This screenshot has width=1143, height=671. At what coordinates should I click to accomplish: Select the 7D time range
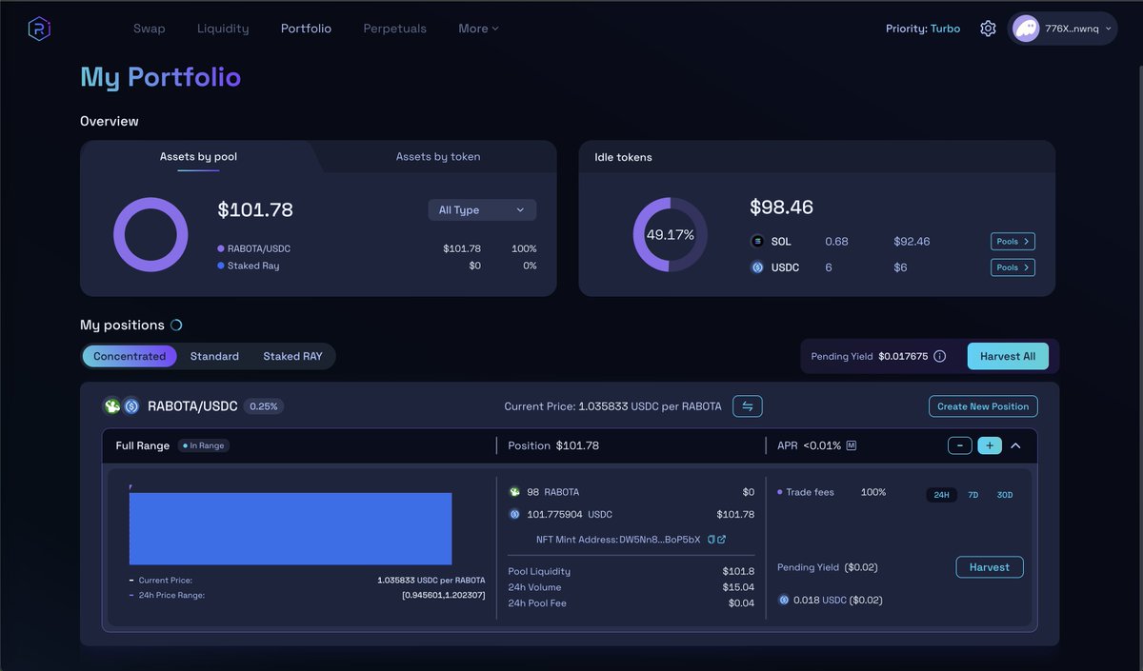click(x=973, y=495)
